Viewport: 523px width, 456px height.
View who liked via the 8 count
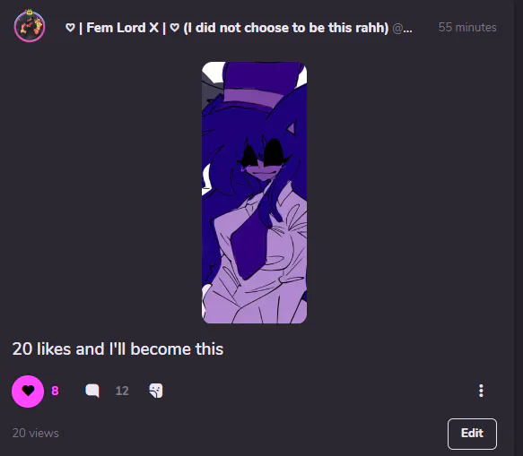pos(55,391)
